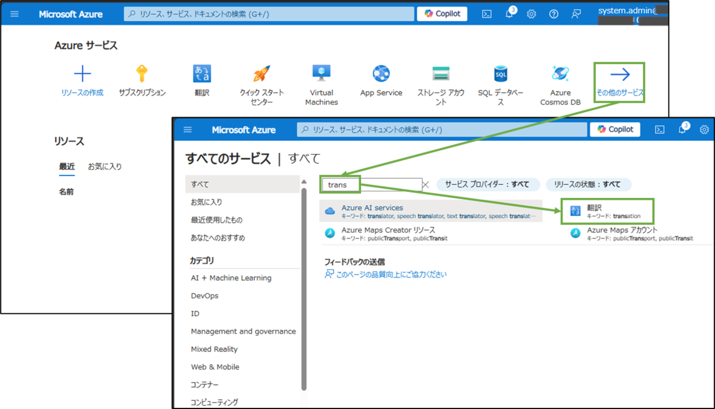Open notifications bell in back window
The width and height of the screenshot is (715, 409).
pyautogui.click(x=510, y=14)
